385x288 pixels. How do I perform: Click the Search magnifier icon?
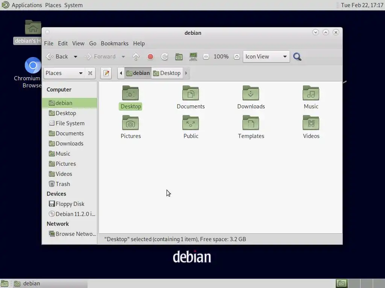(x=297, y=57)
